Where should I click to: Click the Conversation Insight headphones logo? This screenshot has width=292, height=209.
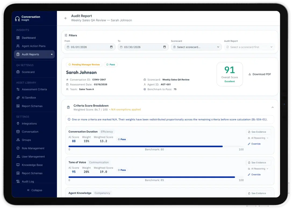[x=17, y=19]
